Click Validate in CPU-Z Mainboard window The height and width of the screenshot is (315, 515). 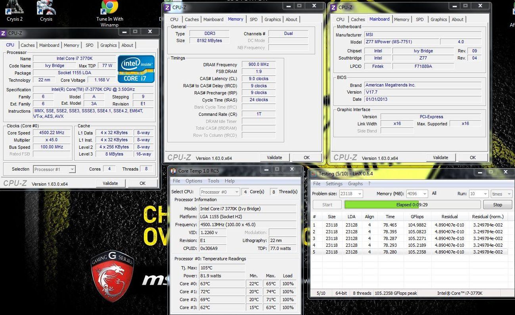click(x=440, y=157)
